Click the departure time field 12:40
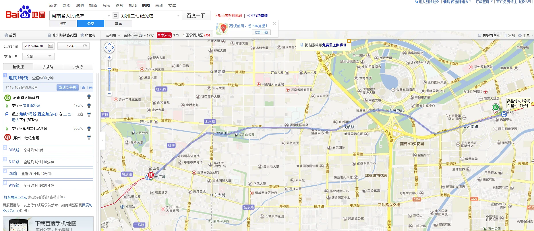 73,46
